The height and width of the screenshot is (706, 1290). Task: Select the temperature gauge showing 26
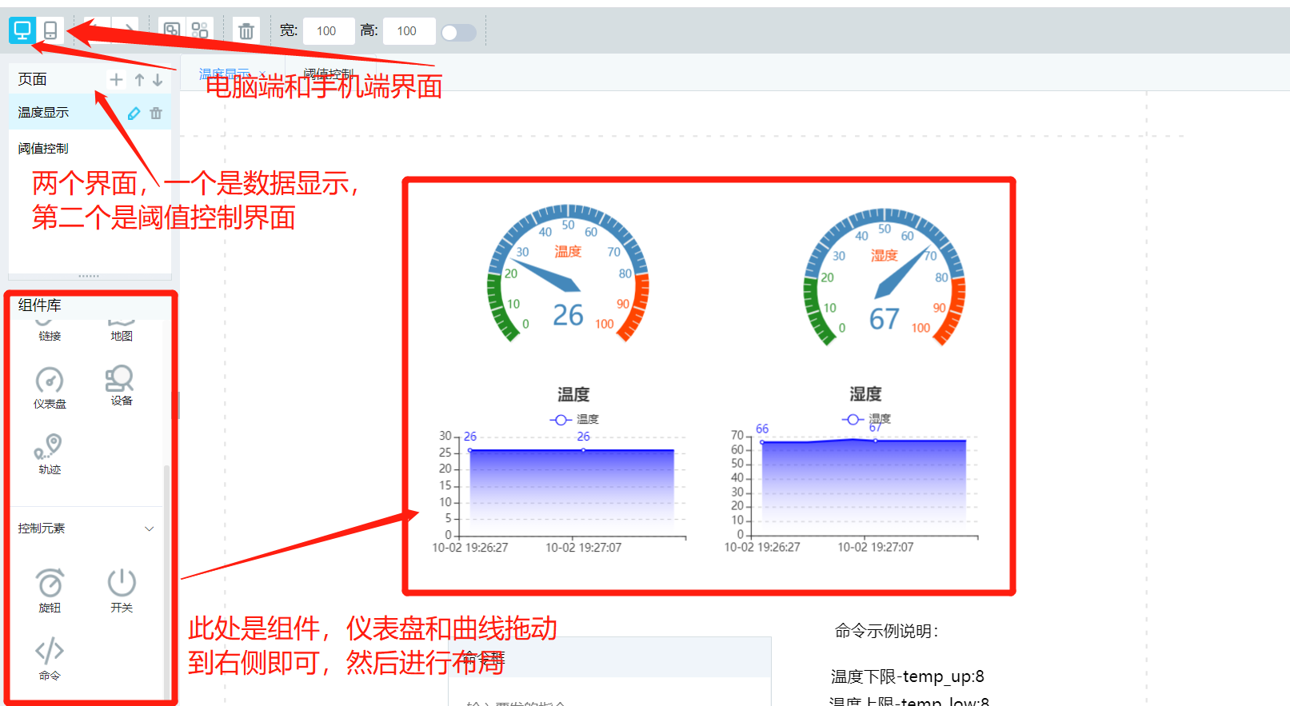click(568, 274)
